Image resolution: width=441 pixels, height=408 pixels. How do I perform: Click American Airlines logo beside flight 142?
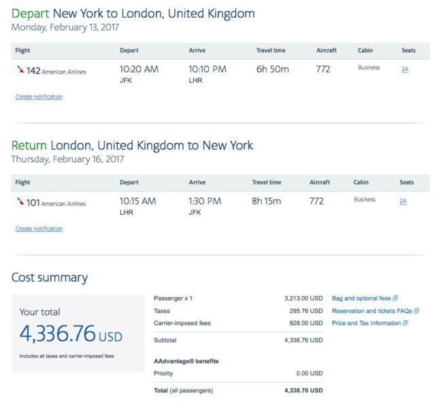click(20, 70)
